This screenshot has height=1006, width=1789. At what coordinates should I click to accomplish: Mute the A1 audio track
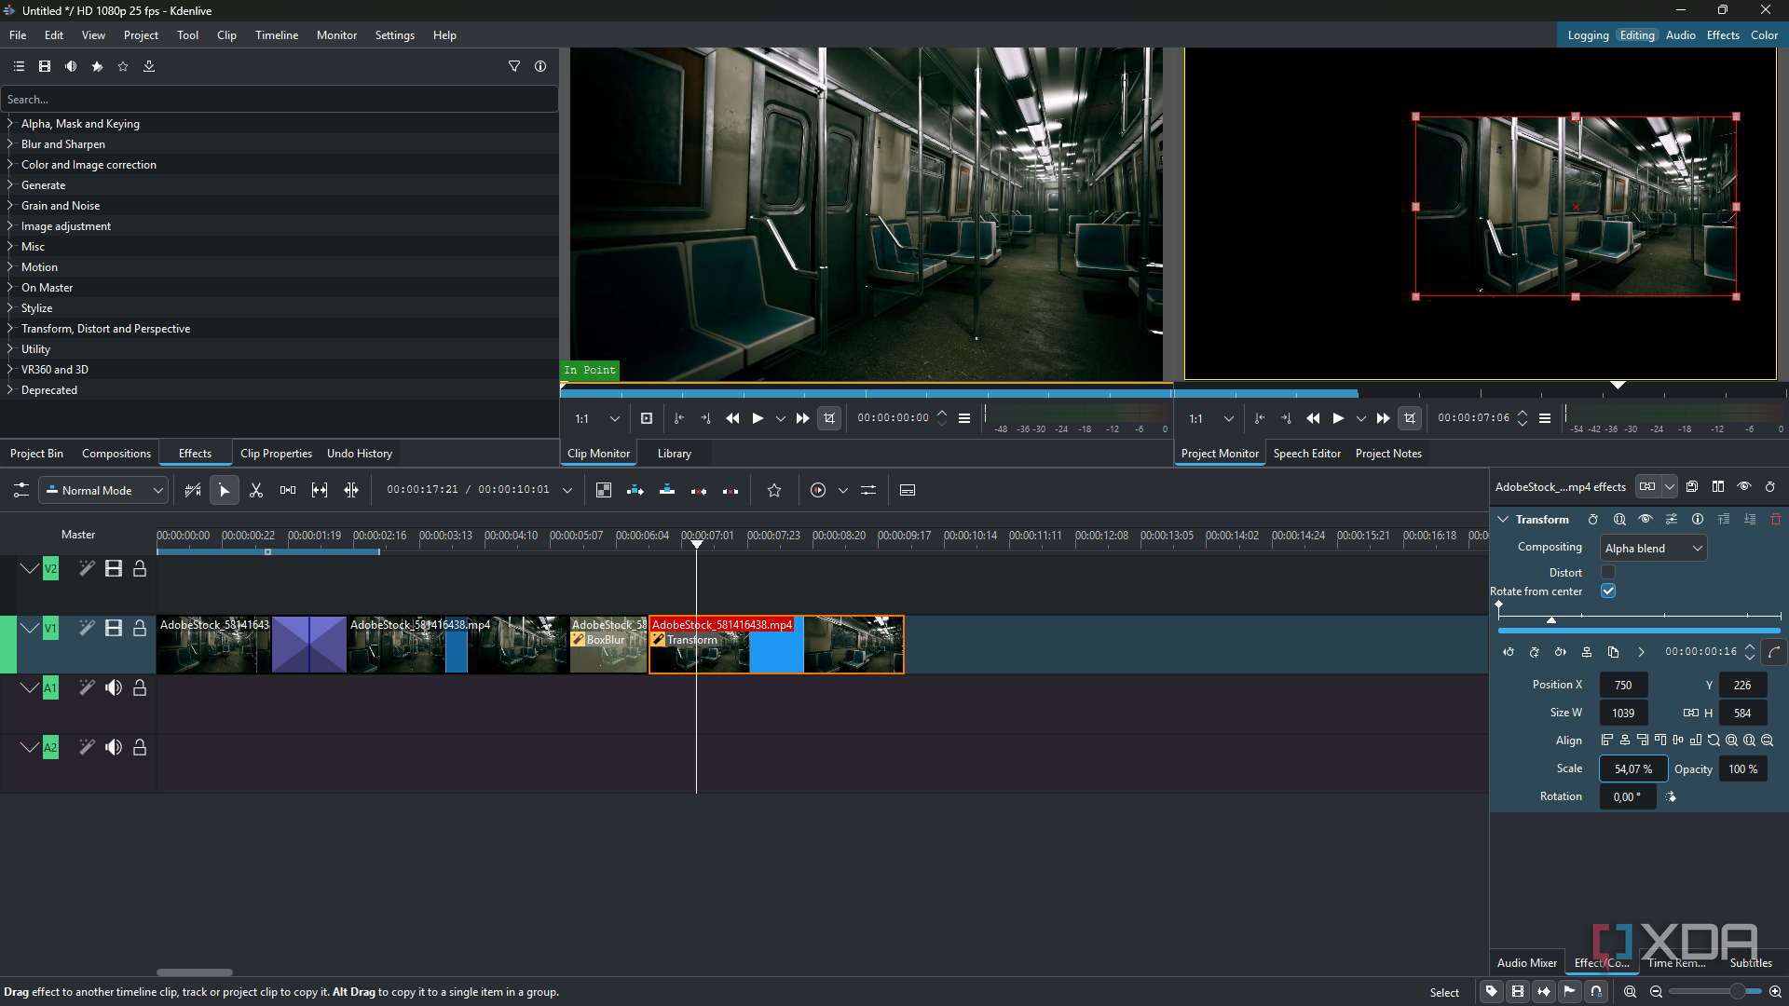click(x=114, y=687)
